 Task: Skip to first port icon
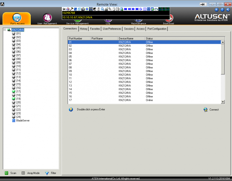click(x=126, y=9)
